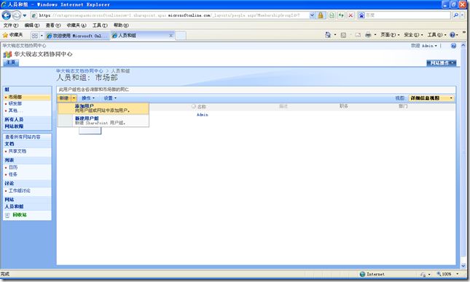Image resolution: width=470 pixels, height=282 pixels.
Task: Click the Feeds icon in command bar
Action: pos(343,35)
